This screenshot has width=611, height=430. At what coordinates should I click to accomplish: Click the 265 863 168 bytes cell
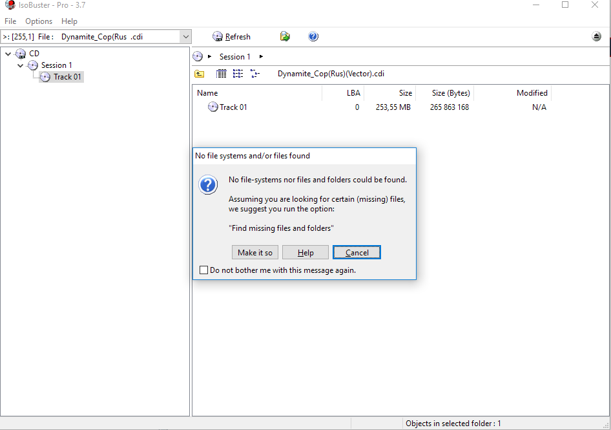click(x=450, y=107)
